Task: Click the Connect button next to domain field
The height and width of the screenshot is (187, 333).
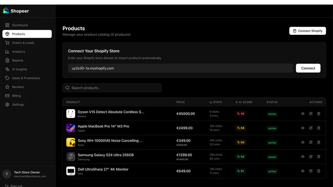Action: pyautogui.click(x=308, y=68)
